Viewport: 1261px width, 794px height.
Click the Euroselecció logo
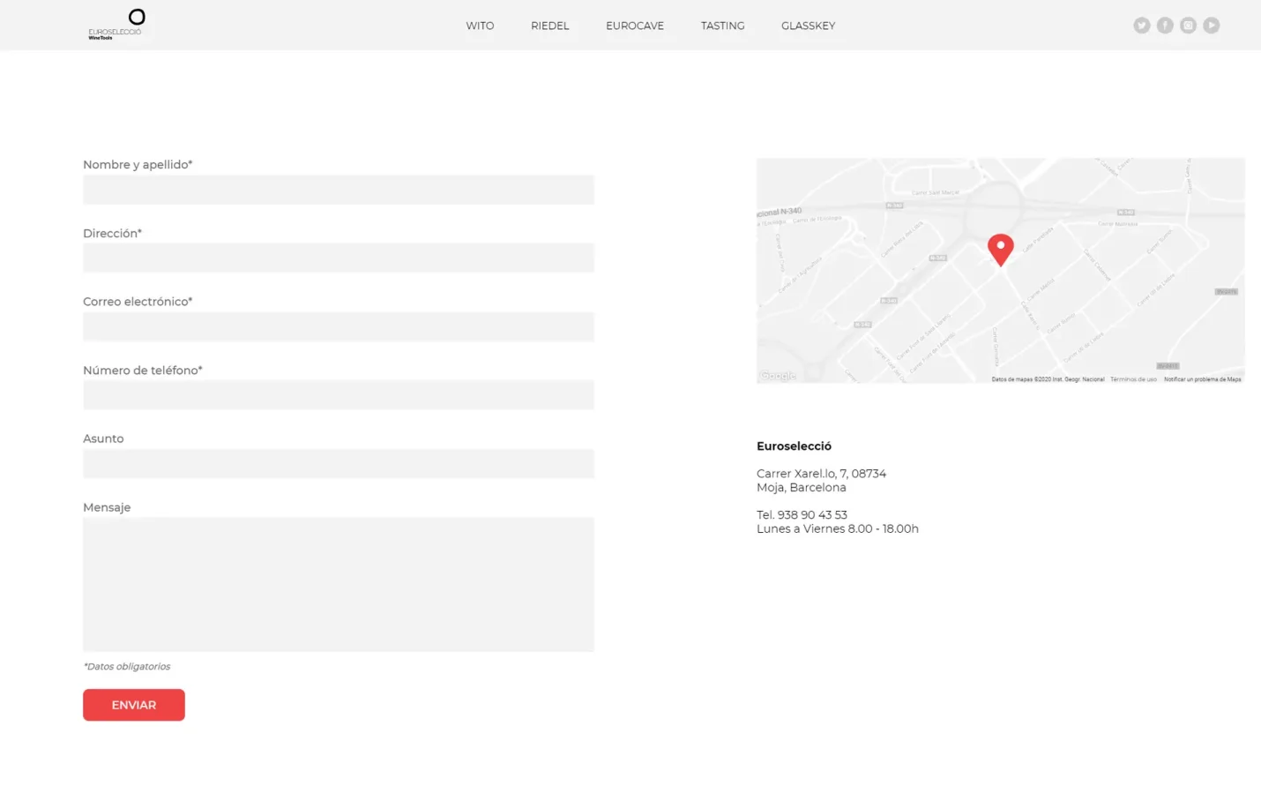click(x=116, y=25)
